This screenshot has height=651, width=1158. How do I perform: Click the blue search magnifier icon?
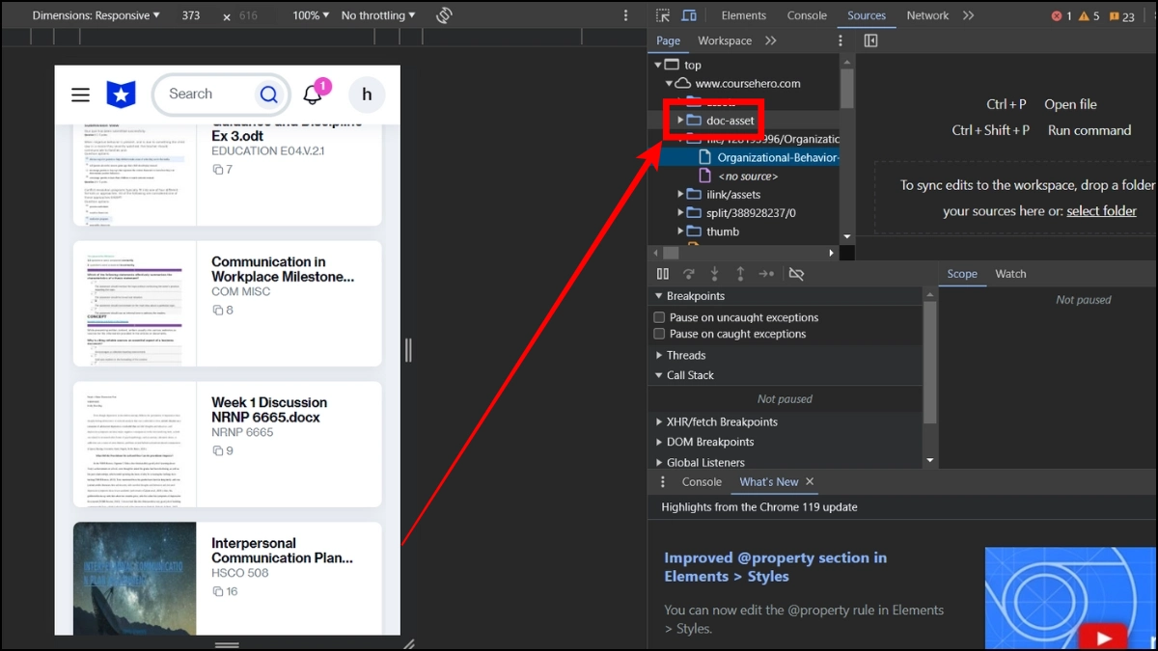(268, 95)
